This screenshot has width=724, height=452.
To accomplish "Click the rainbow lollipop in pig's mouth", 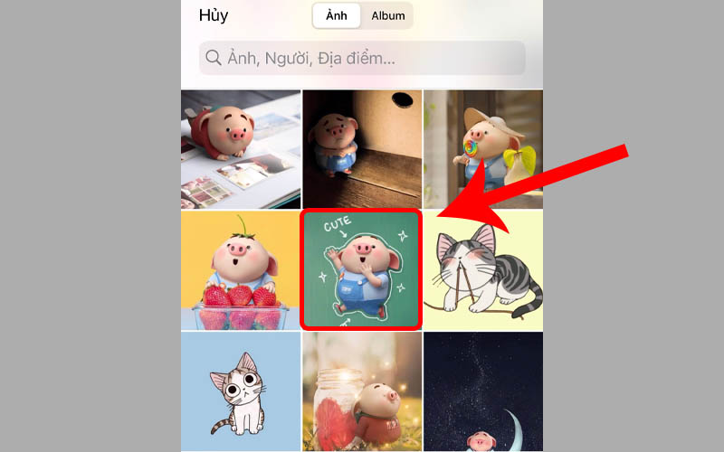I will [470, 148].
